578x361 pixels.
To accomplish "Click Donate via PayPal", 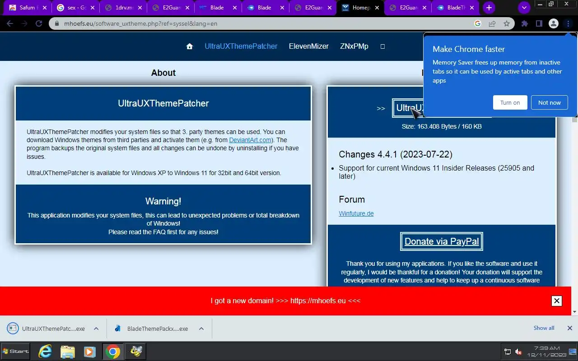I will pyautogui.click(x=442, y=241).
